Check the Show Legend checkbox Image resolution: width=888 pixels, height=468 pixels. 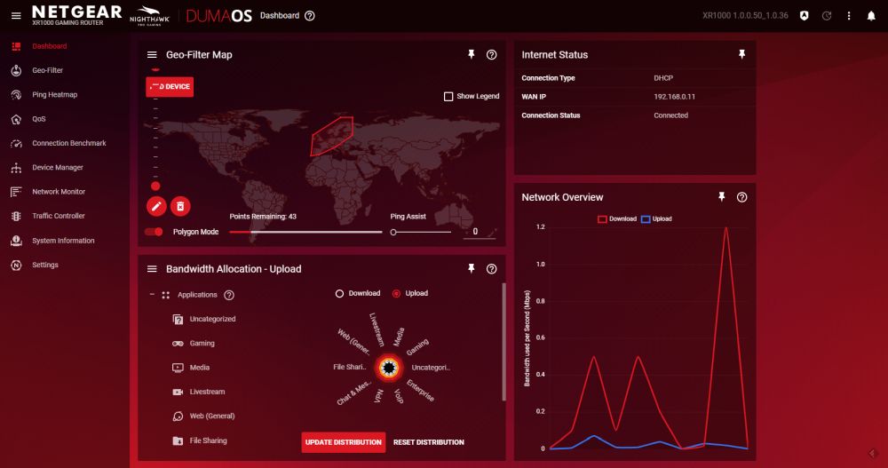pos(448,96)
